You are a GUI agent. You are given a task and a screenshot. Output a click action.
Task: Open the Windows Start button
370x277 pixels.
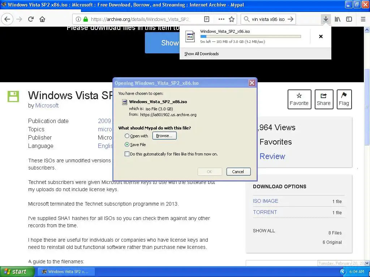point(17,272)
